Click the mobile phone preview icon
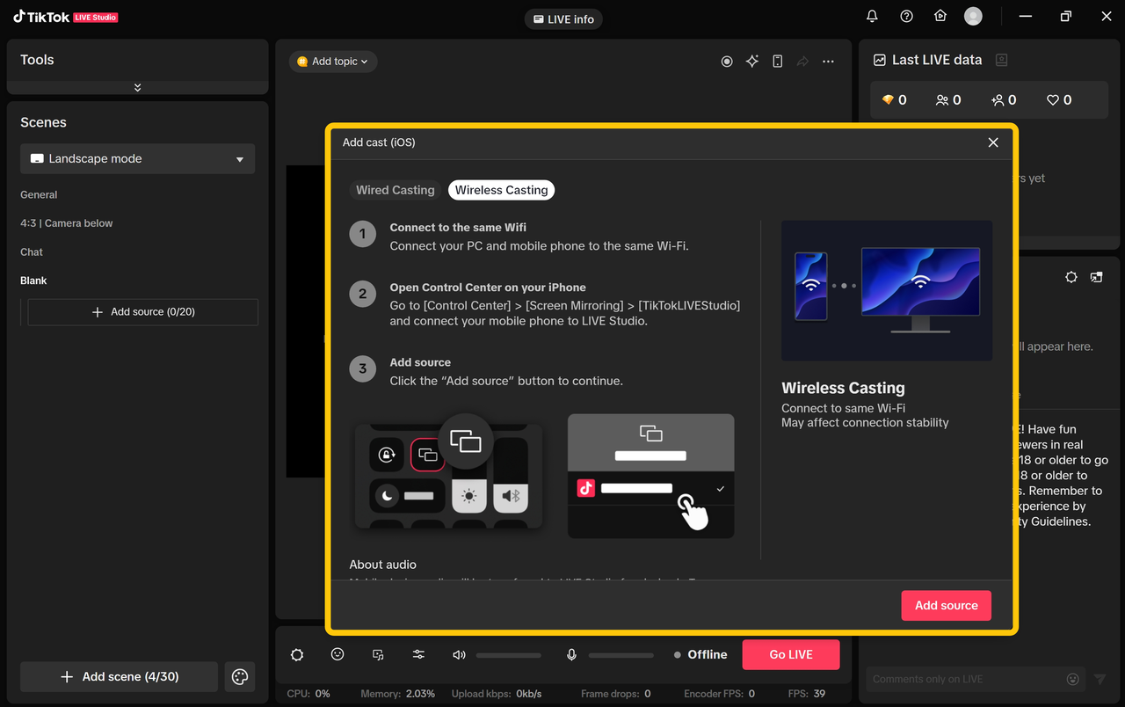 coord(777,62)
